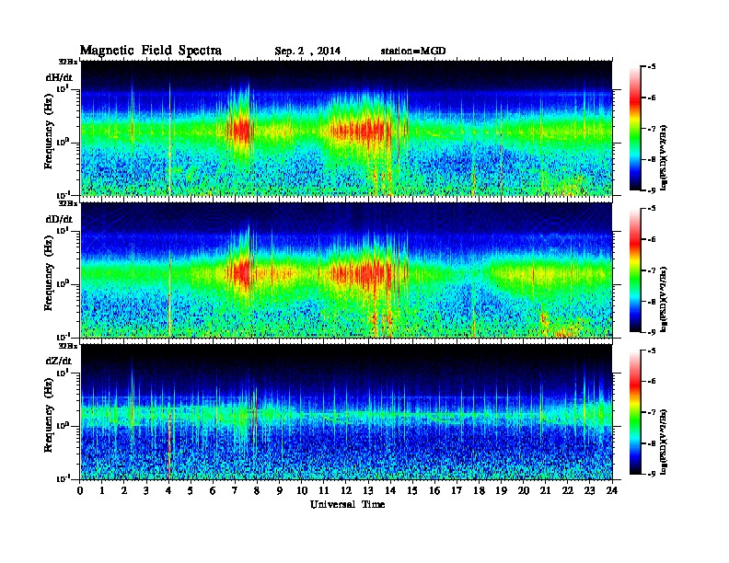The width and height of the screenshot is (729, 563).
Task: Click hour 7 on the time axis
Action: 235,490
